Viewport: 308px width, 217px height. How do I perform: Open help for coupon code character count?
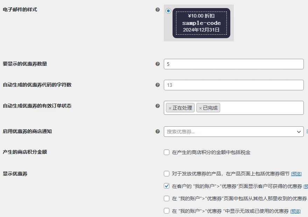coord(157,85)
